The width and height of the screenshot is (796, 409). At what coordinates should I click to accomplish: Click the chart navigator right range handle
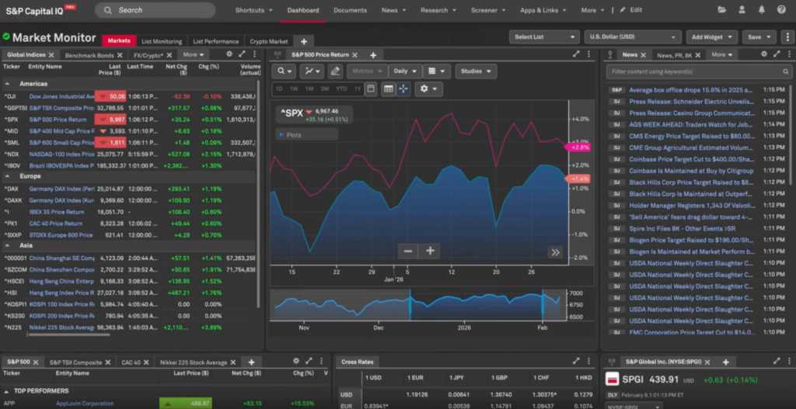[543, 305]
